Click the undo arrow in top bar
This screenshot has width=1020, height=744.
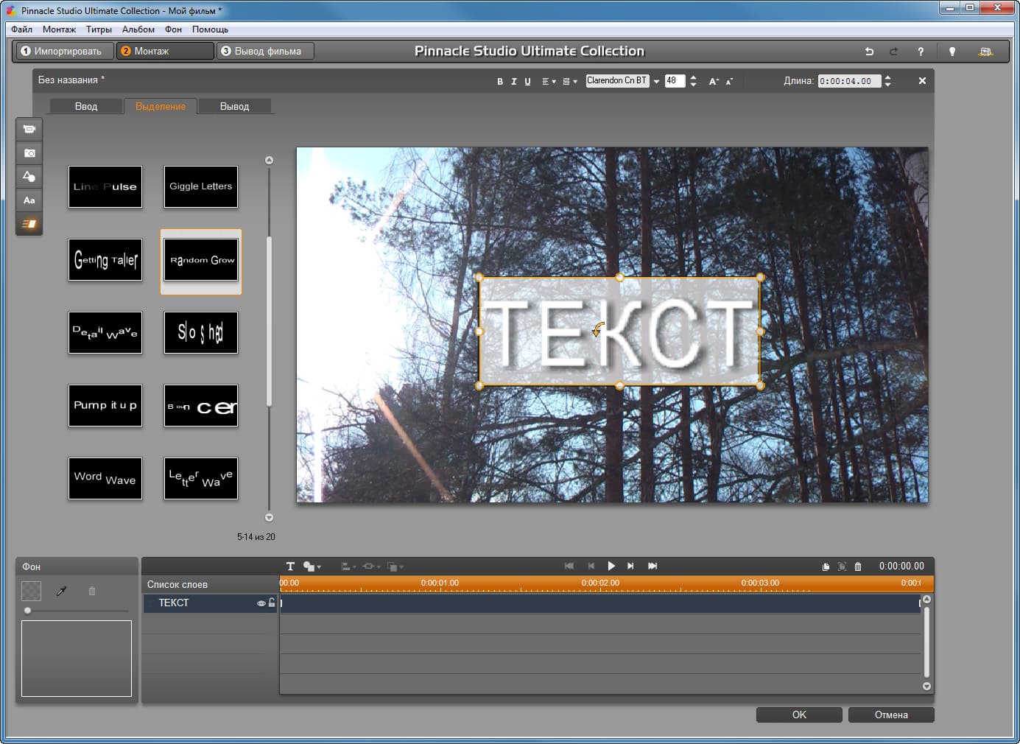pyautogui.click(x=869, y=52)
